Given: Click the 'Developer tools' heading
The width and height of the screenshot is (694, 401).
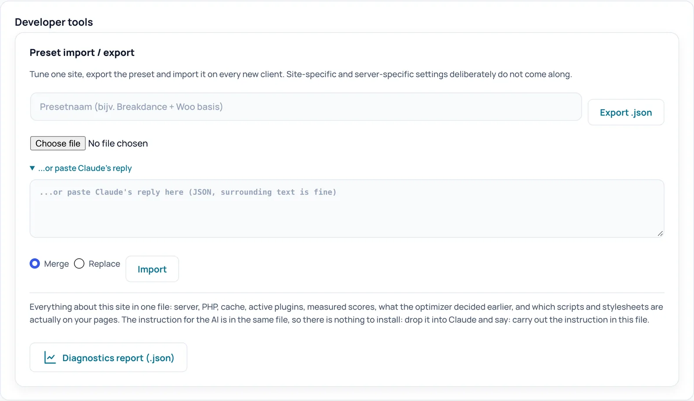Looking at the screenshot, I should (54, 22).
